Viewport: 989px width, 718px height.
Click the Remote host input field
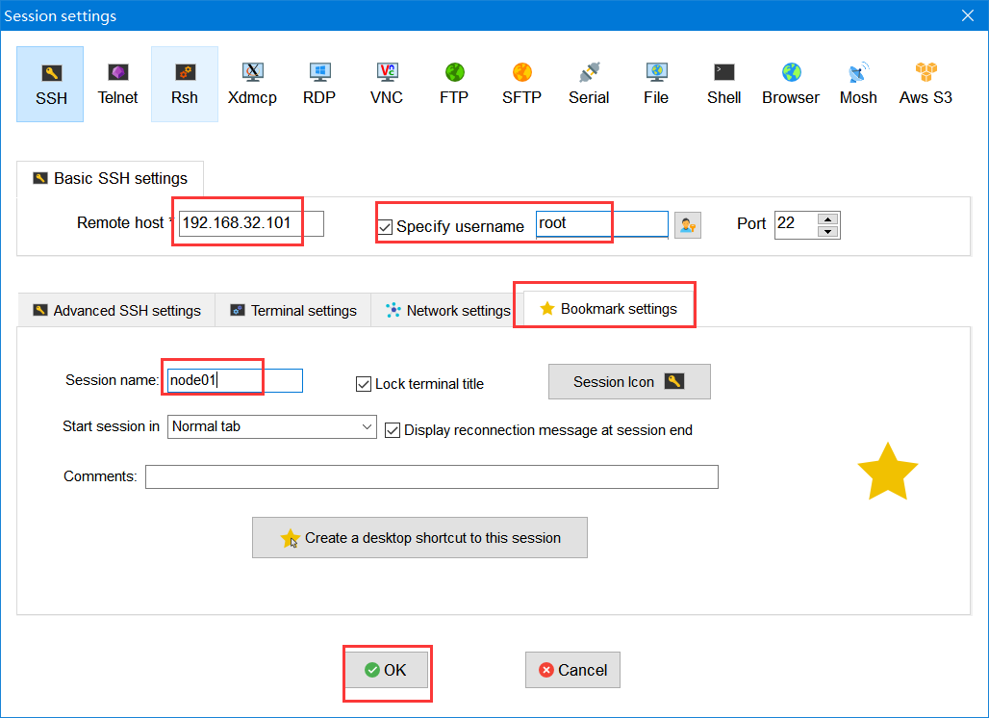pos(251,223)
